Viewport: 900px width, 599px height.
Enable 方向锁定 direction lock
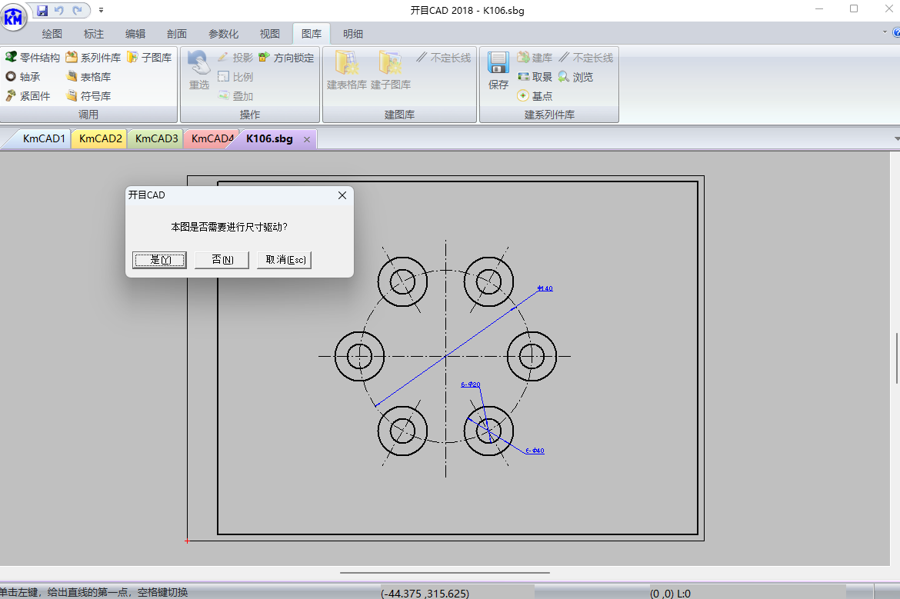(288, 57)
